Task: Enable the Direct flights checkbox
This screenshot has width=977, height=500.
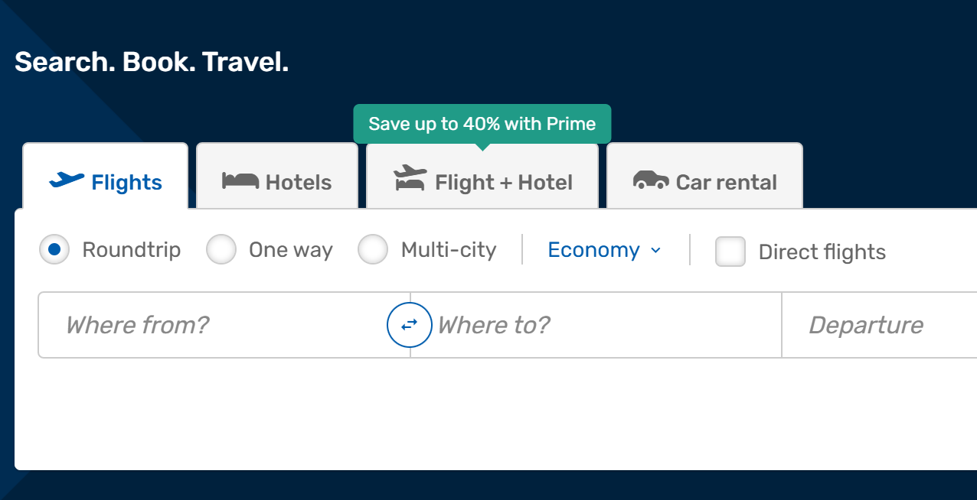Action: point(730,252)
